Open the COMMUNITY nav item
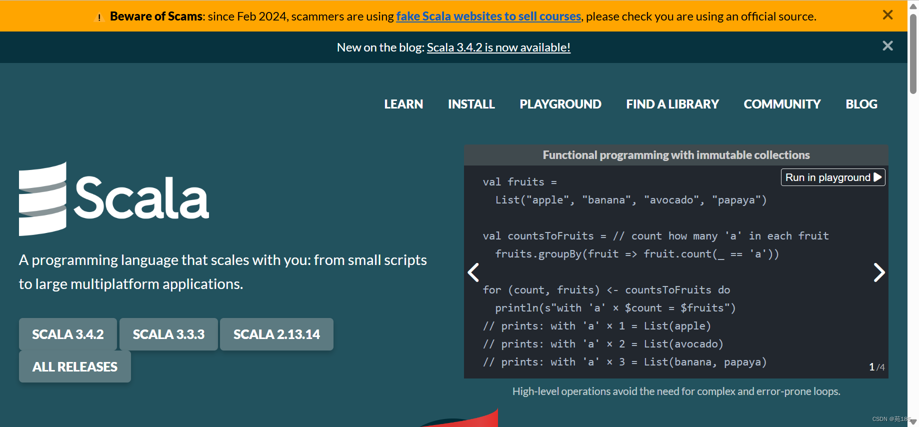 782,104
